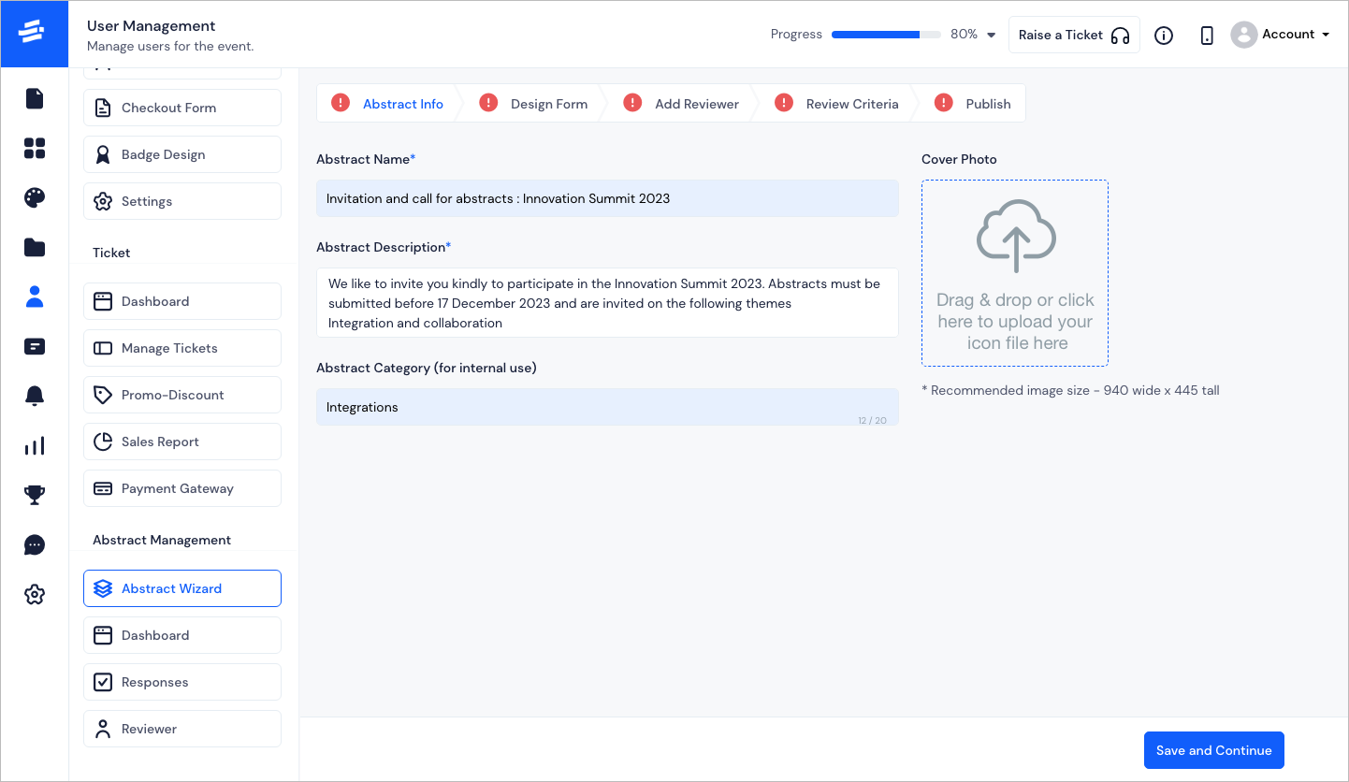Open the trophy icon in left rail

click(x=35, y=495)
